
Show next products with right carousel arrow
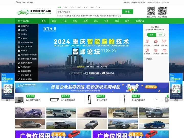tap(166, 100)
